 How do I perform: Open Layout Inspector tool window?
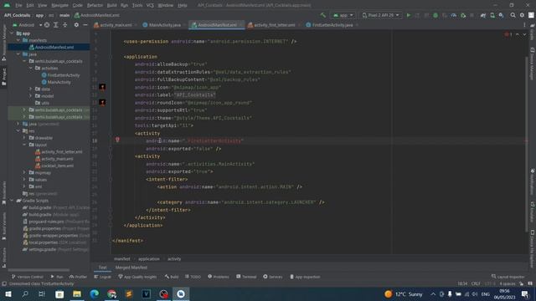(x=508, y=277)
